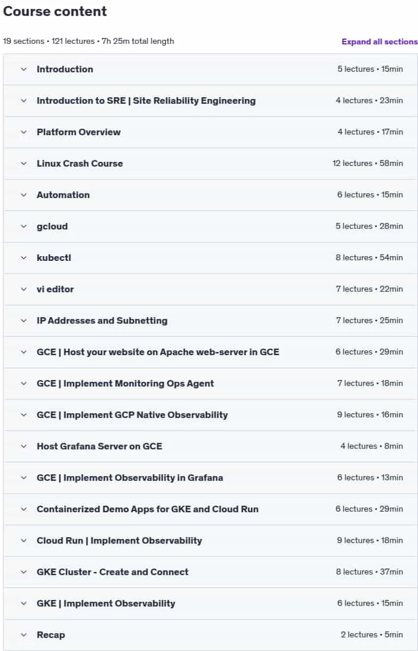The height and width of the screenshot is (651, 418).
Task: Open Cloud Run Implement Observability section
Action: click(x=210, y=541)
